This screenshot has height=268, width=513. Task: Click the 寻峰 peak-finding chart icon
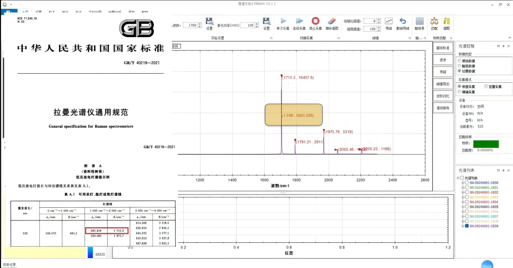[389, 21]
